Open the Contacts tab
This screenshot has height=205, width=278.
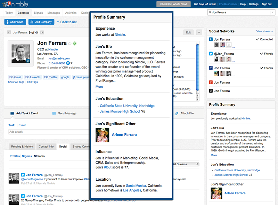click(23, 13)
